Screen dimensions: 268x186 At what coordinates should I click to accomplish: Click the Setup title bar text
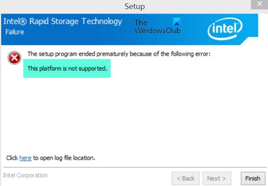(135, 6)
